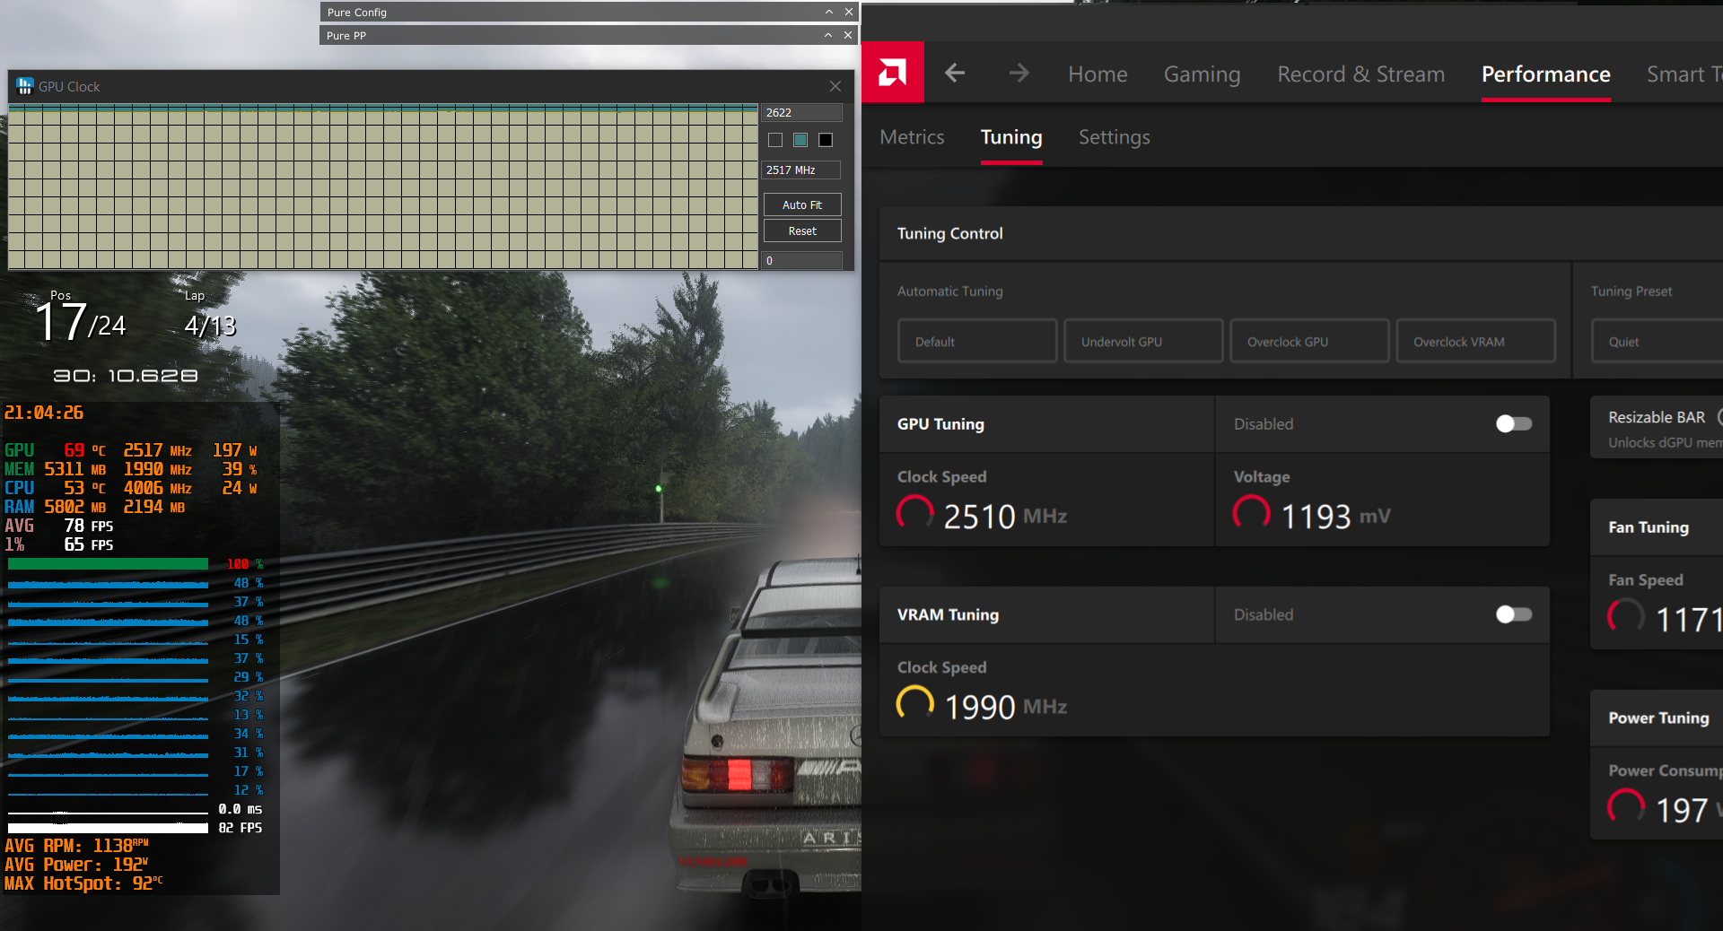Click the Fan Tuning heading
Viewport: 1723px width, 931px height.
pyautogui.click(x=1649, y=527)
